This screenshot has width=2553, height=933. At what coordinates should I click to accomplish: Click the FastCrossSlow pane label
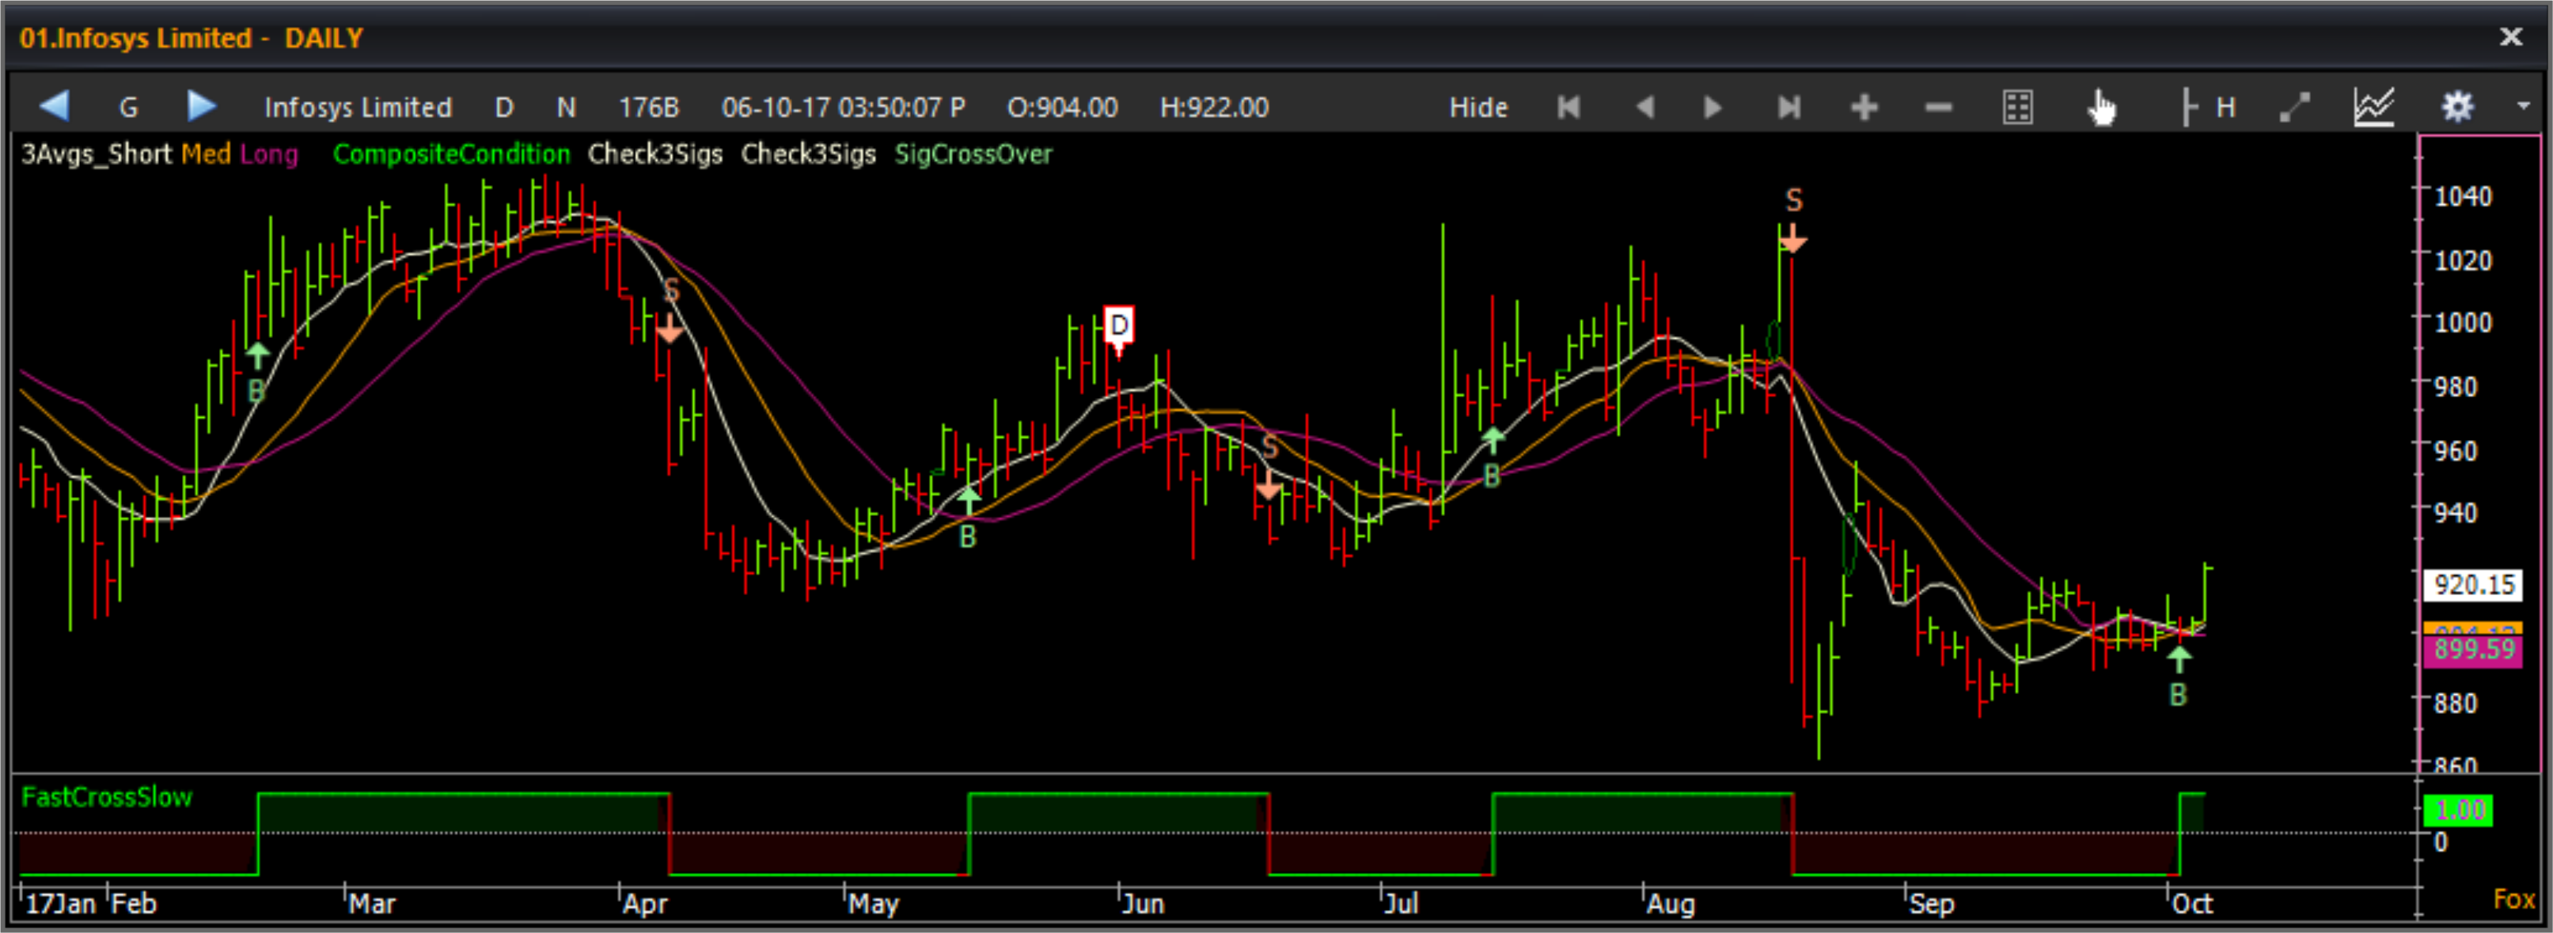tap(107, 797)
